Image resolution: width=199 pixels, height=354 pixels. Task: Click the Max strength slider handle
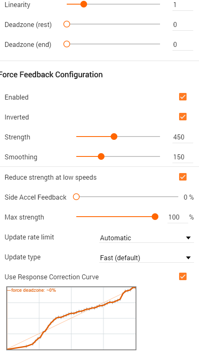pos(155,217)
